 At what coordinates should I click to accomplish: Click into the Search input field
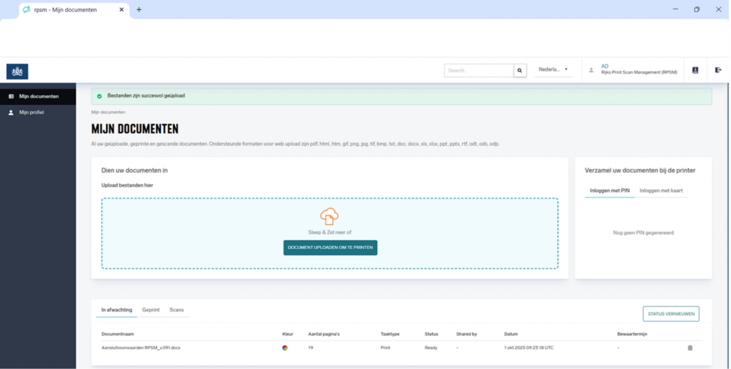pos(478,70)
